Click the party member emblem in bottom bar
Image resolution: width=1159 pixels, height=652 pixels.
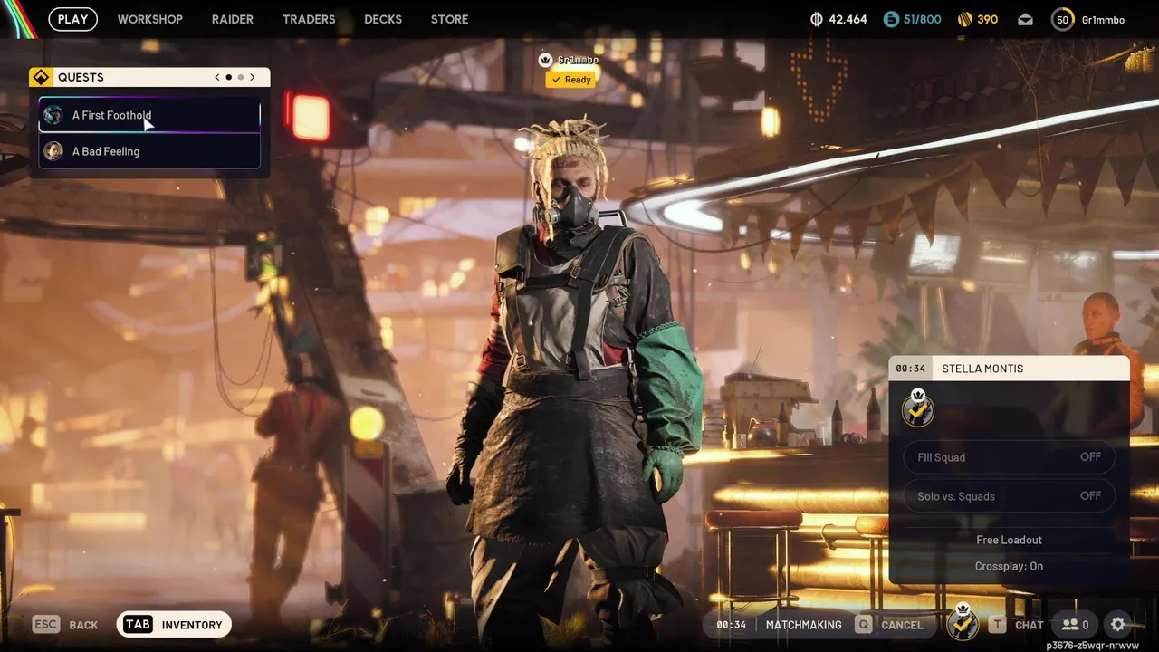963,623
